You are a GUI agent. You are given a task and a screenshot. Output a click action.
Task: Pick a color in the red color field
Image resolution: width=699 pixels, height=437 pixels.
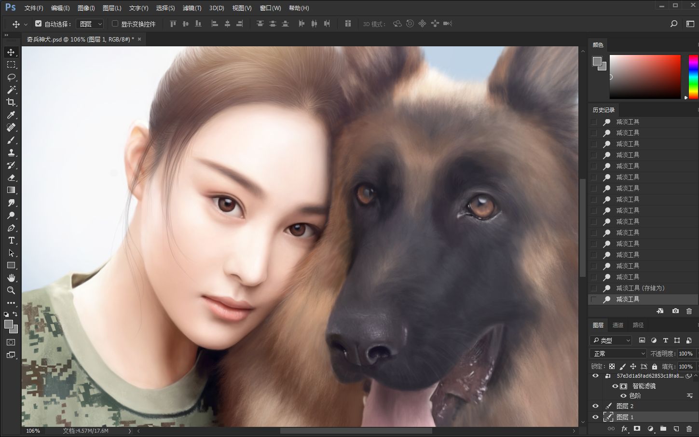coord(645,77)
